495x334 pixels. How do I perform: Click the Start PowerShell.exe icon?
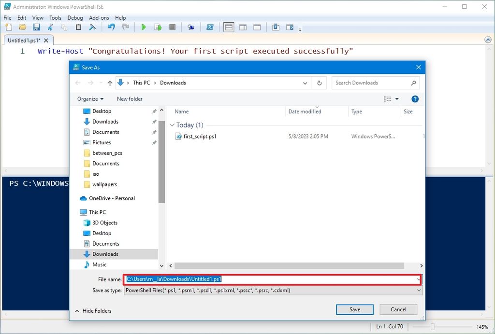click(x=210, y=28)
